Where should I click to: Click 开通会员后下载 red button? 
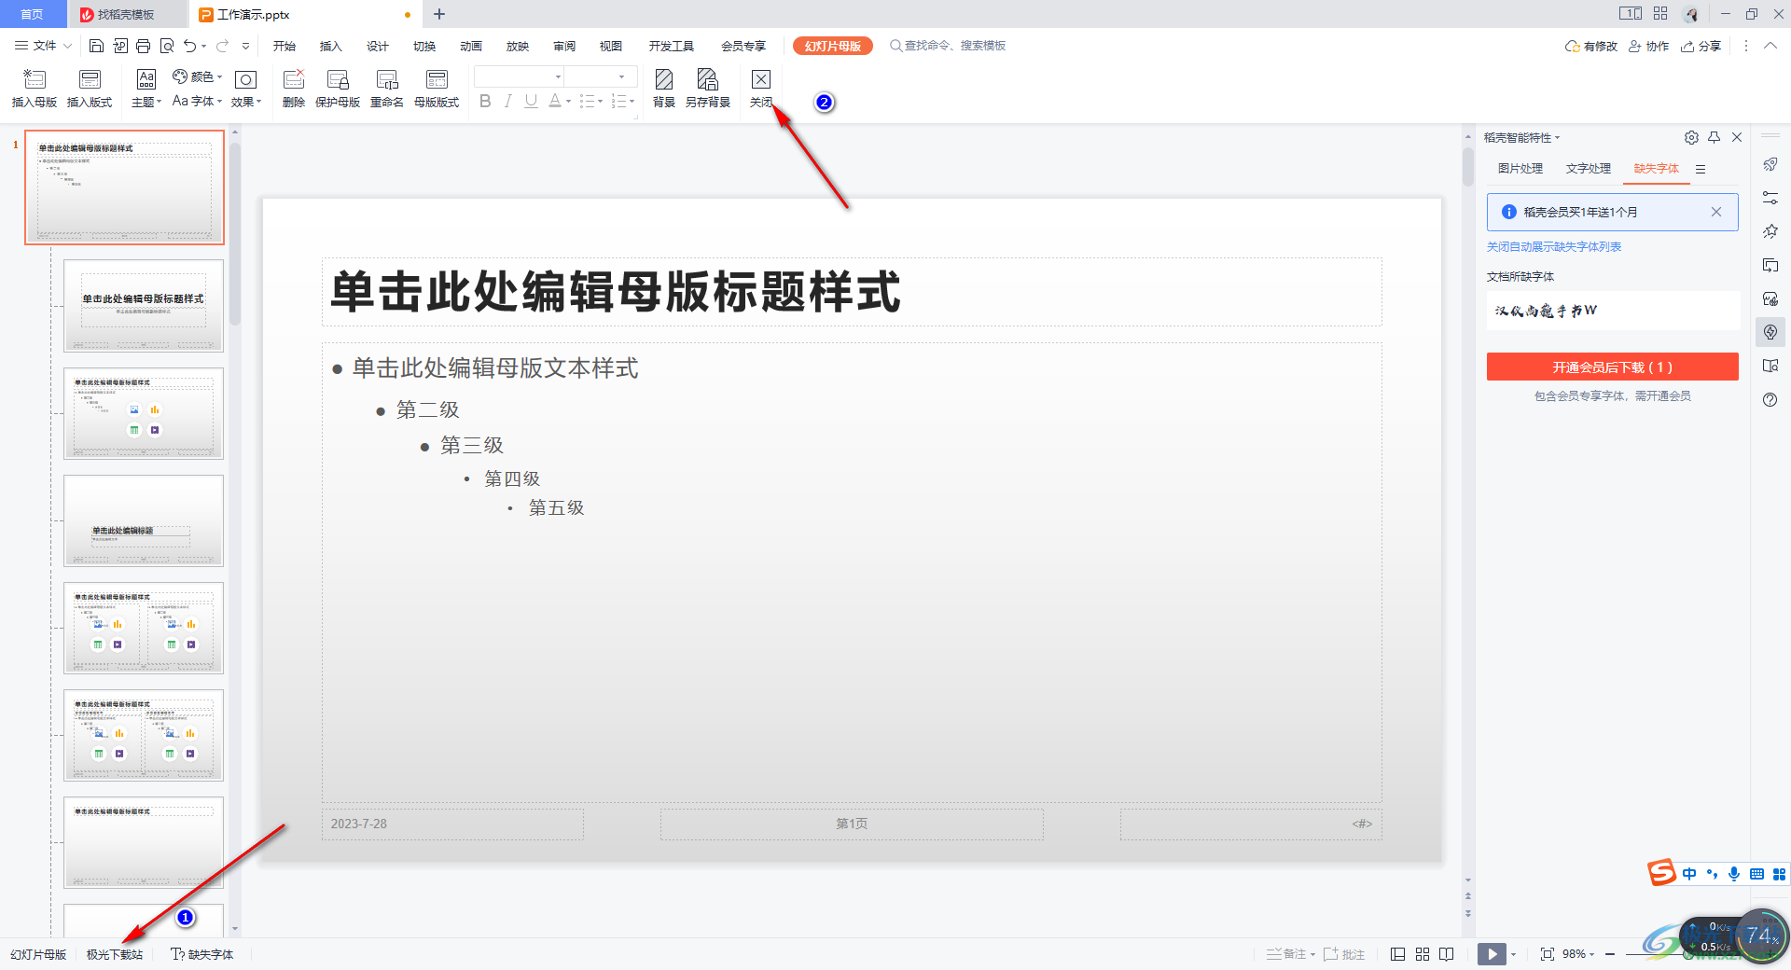[1612, 367]
